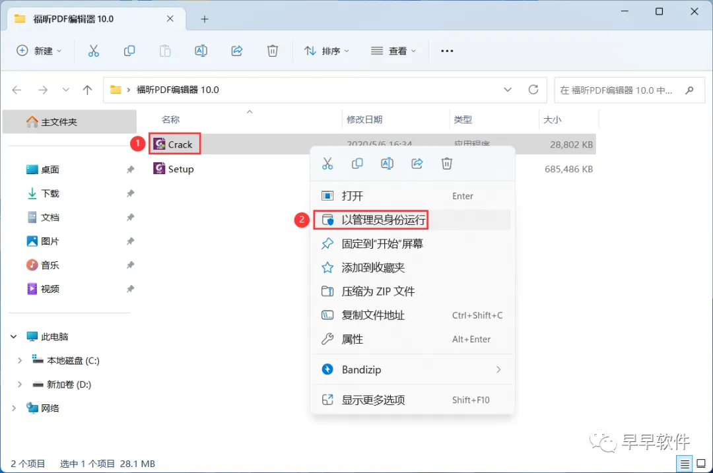
Task: Click the 福昕PDF编辑器 10.0 address breadcrumb
Action: pyautogui.click(x=178, y=90)
